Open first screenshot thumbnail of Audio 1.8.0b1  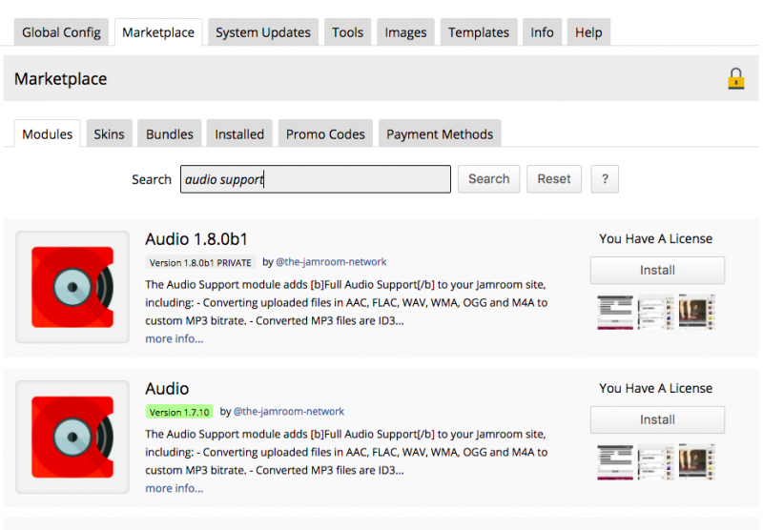(x=615, y=312)
